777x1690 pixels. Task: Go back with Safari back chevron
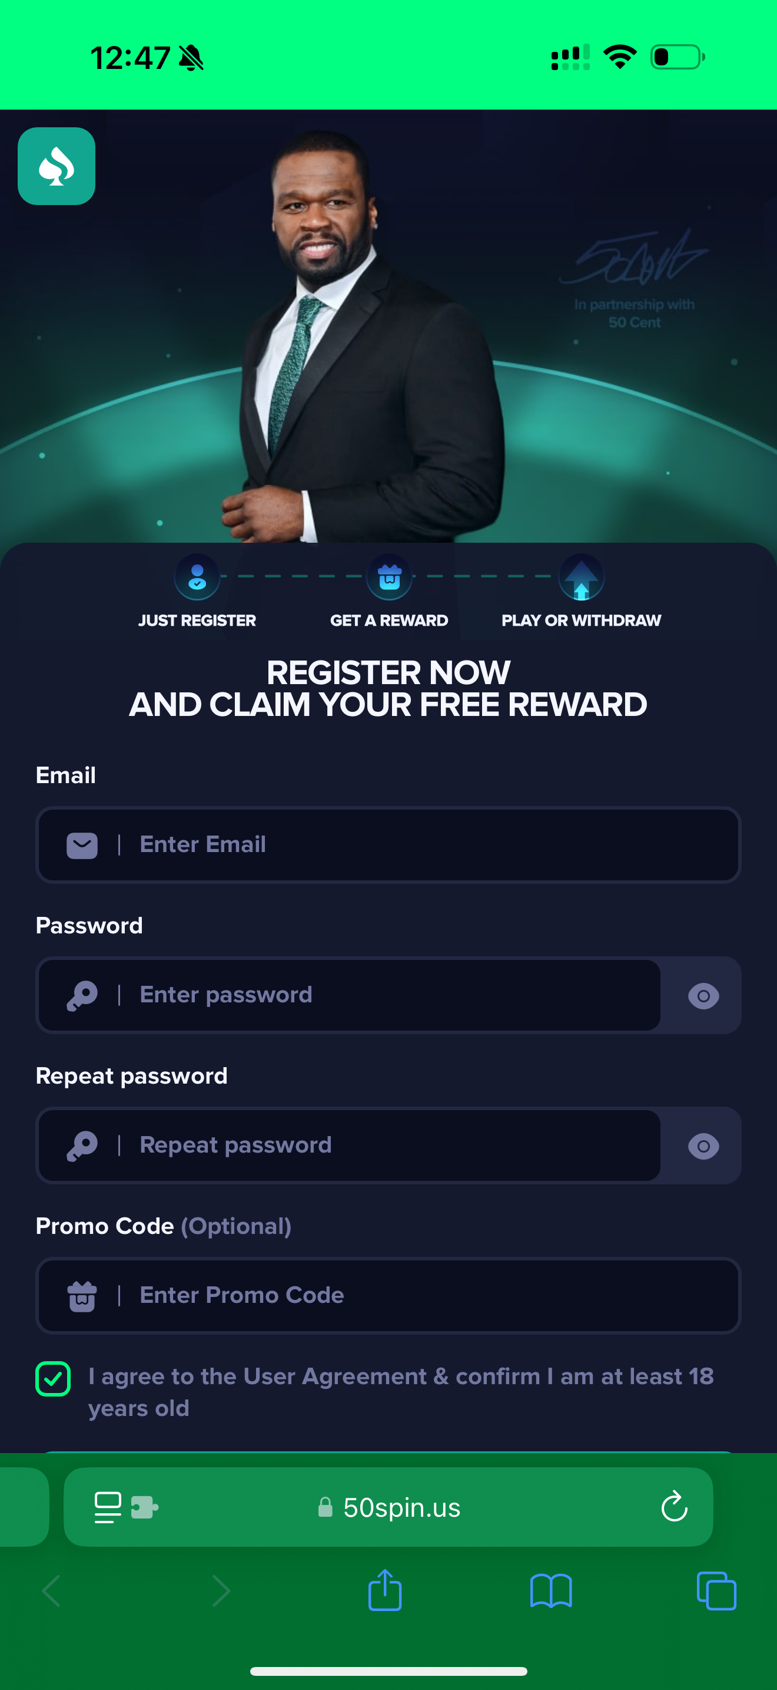click(x=51, y=1591)
